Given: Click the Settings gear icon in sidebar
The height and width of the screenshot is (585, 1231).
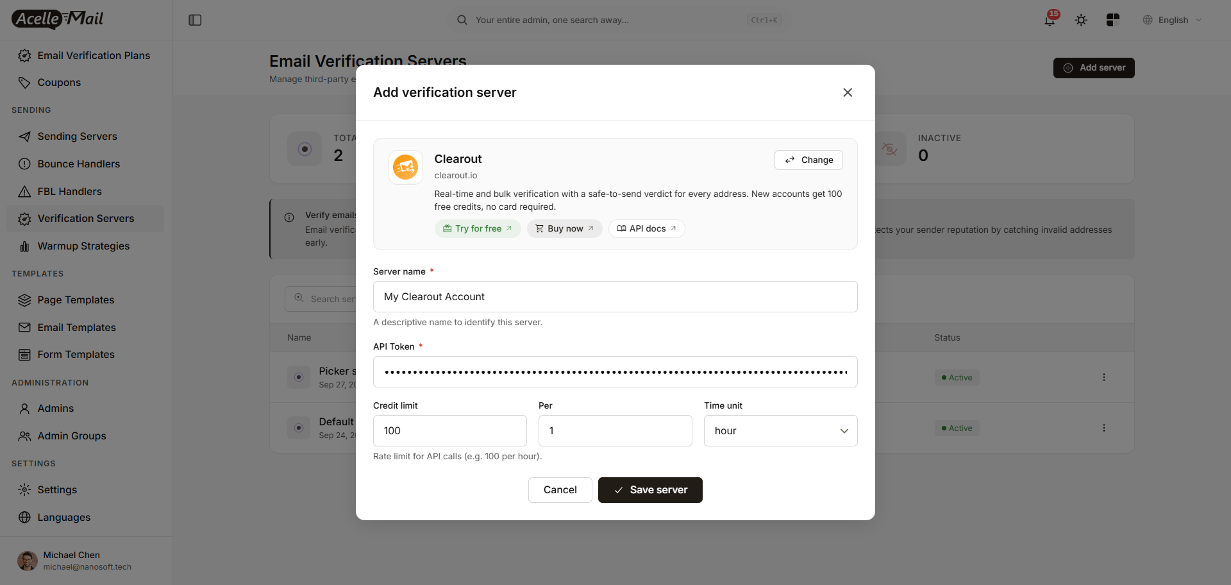Looking at the screenshot, I should pyautogui.click(x=24, y=490).
